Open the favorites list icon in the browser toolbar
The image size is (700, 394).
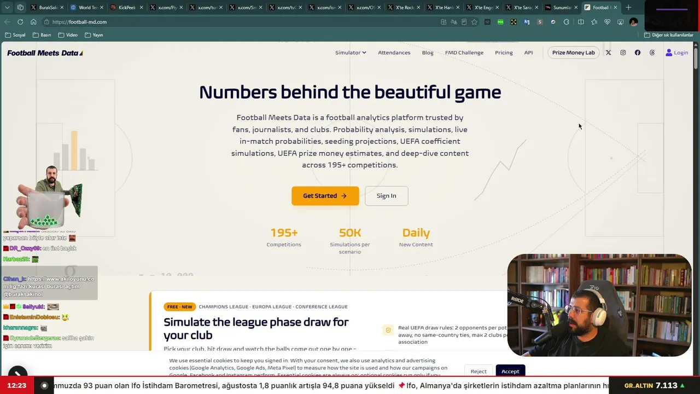594,22
